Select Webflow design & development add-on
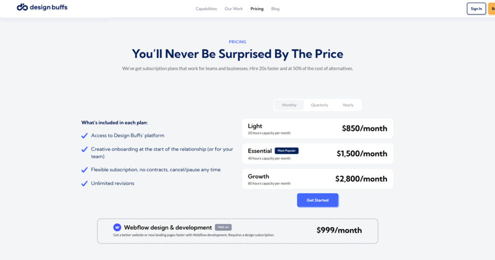Image resolution: width=495 pixels, height=260 pixels. click(237, 231)
